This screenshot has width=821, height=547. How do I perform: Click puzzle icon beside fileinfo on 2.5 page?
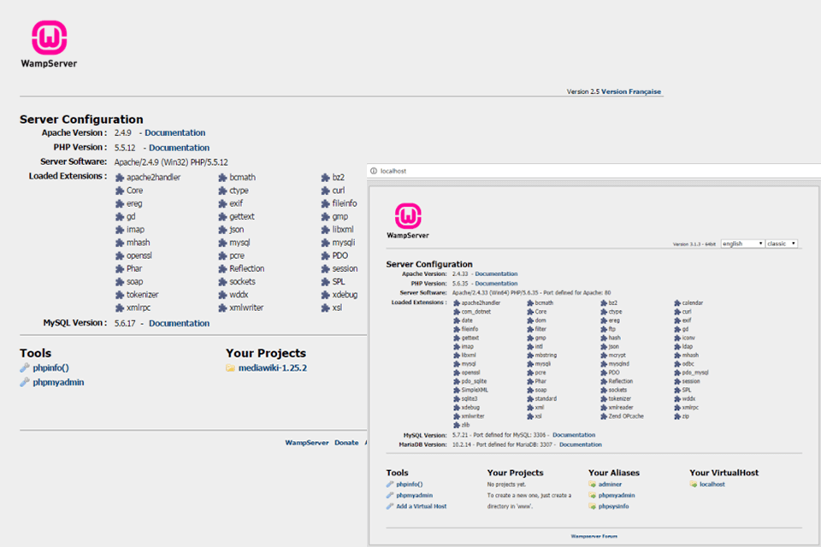(x=325, y=203)
